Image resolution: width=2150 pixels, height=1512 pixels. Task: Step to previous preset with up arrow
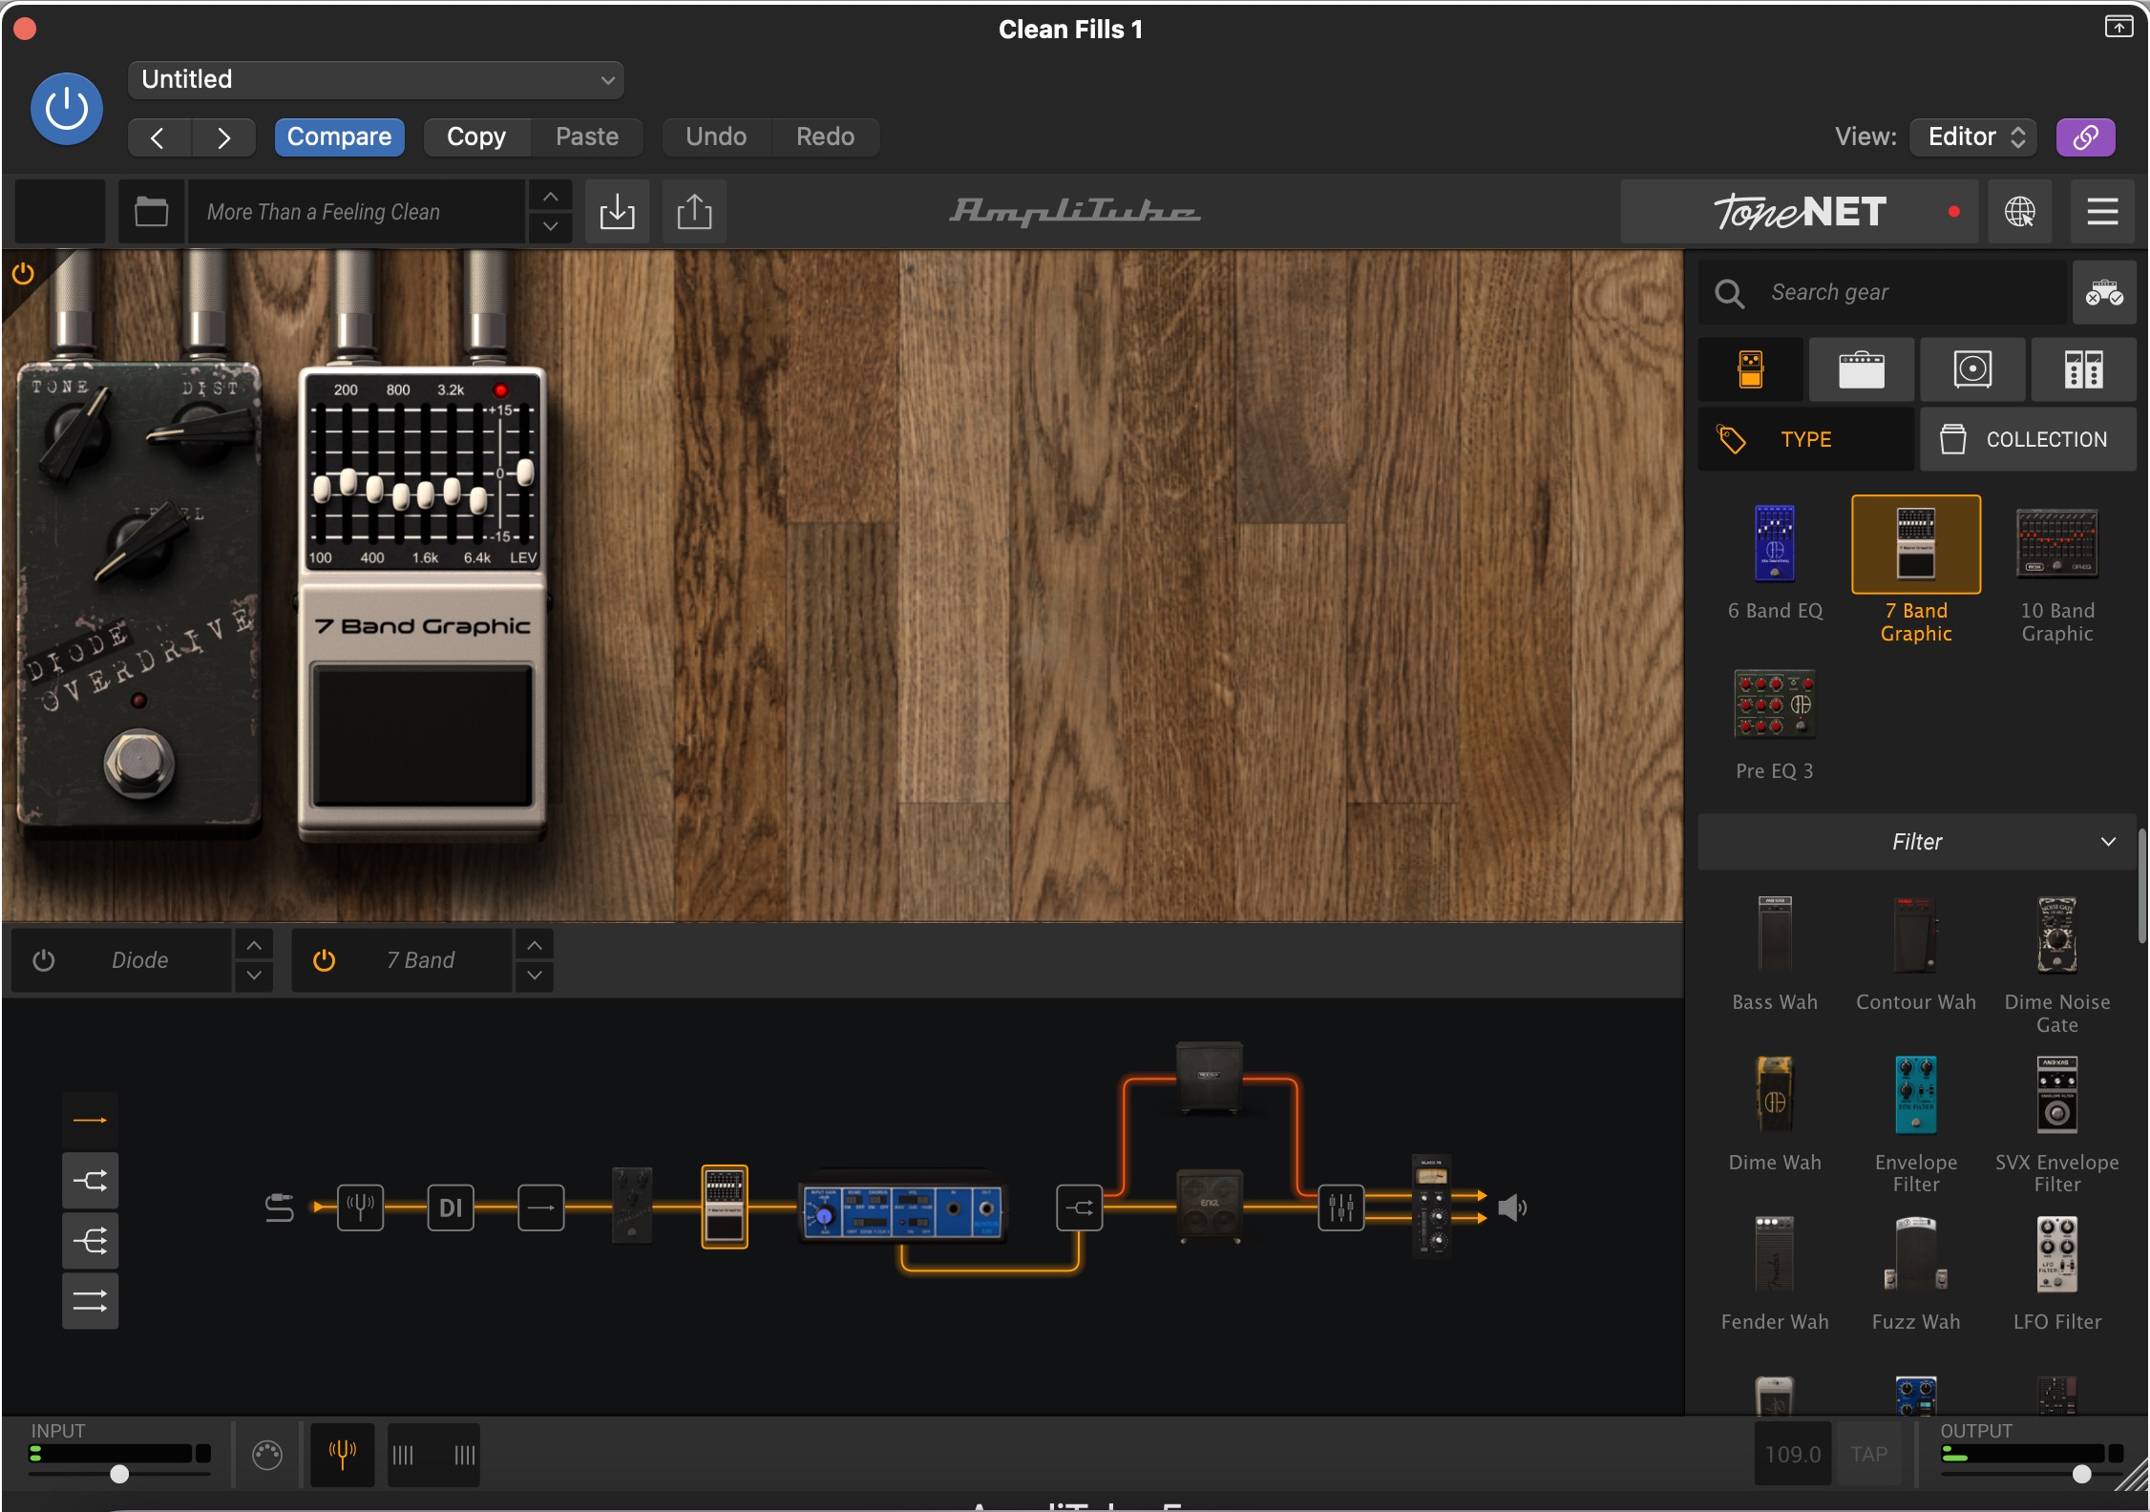tap(550, 196)
